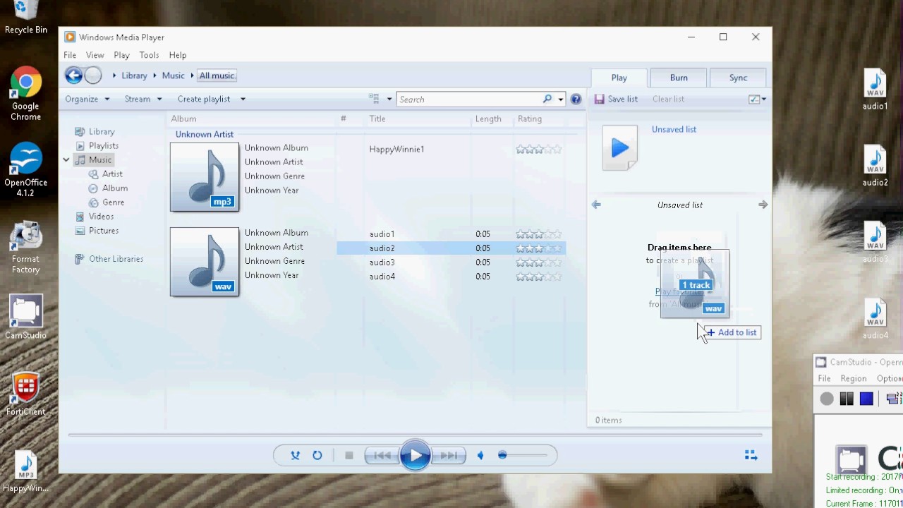903x508 pixels.
Task: Click Create playlist
Action: pos(204,99)
